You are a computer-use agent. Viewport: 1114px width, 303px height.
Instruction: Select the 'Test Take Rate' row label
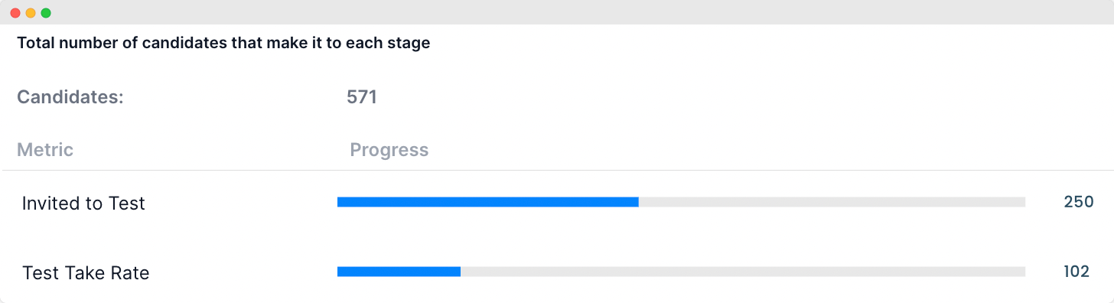[x=86, y=273]
